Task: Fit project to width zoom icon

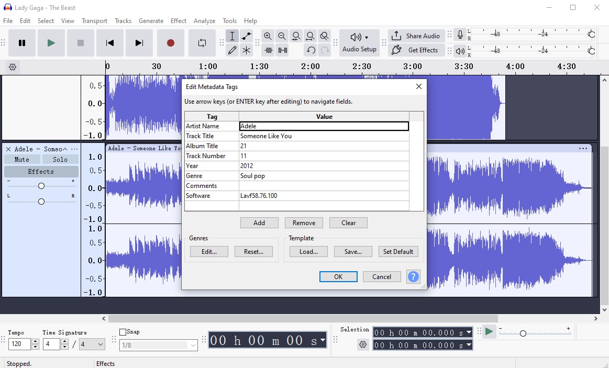Action: point(310,36)
